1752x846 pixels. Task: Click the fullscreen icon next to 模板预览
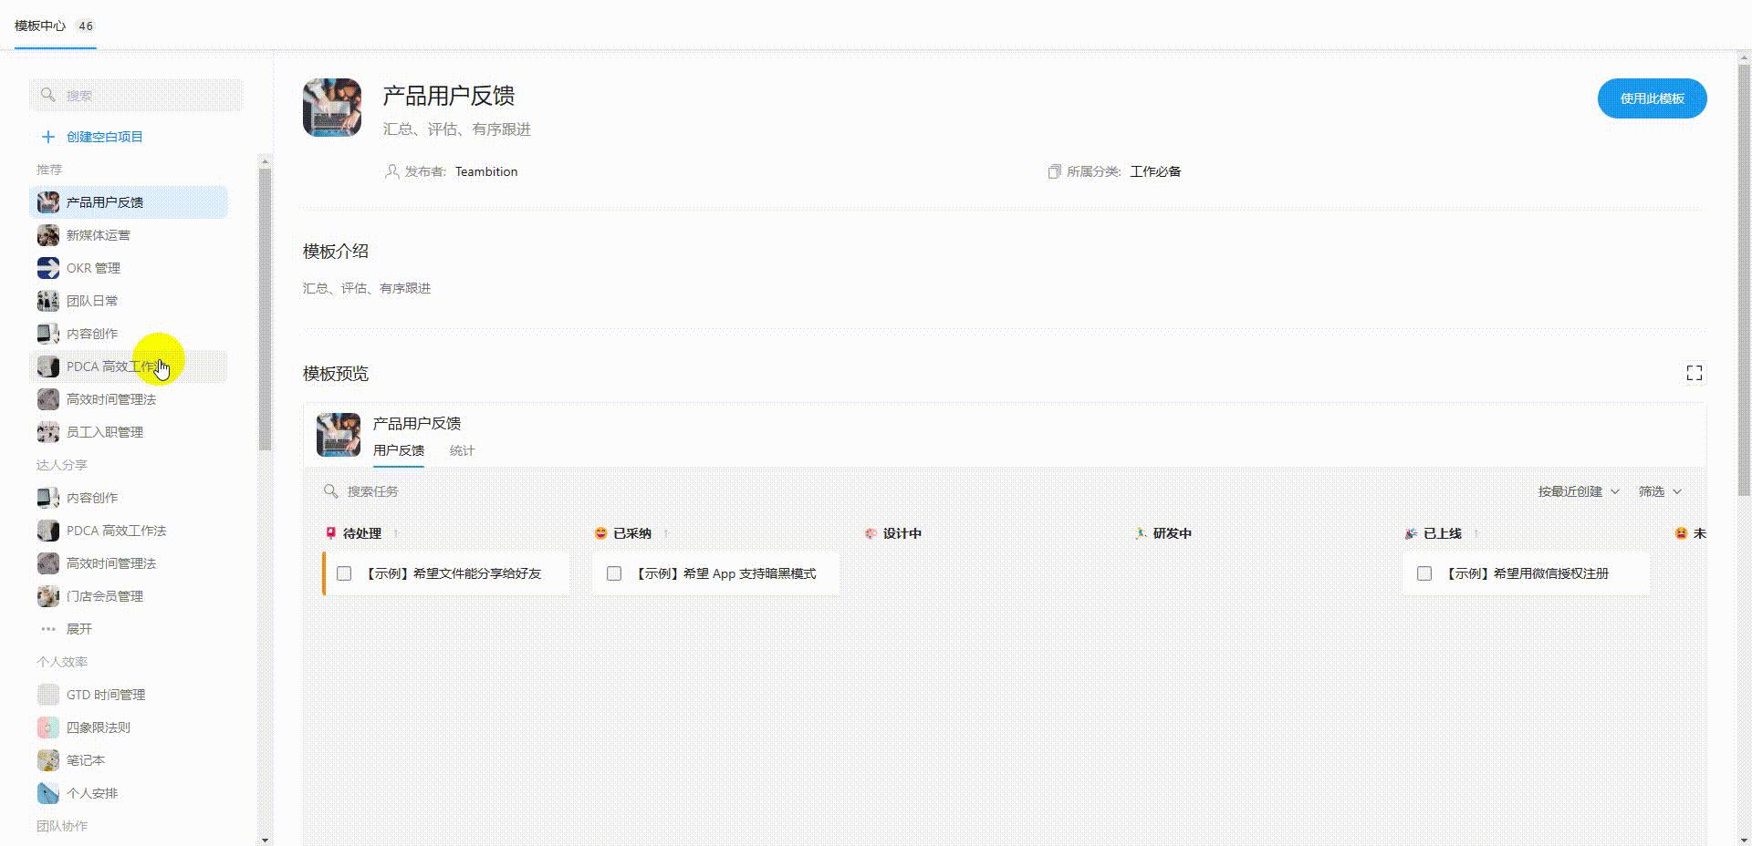point(1695,373)
